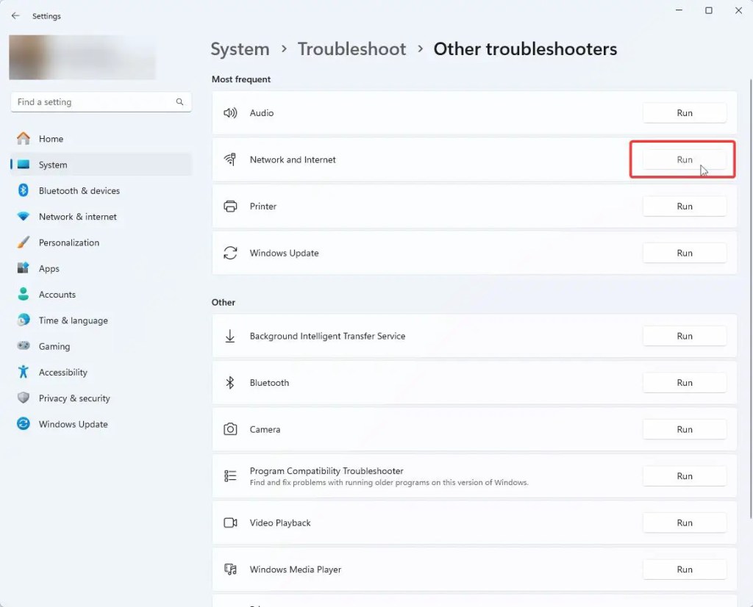Run the Audio troubleshooter
The image size is (753, 607).
click(x=684, y=113)
